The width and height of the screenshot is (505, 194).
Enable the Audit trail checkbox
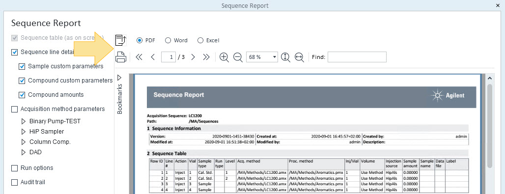(15, 182)
